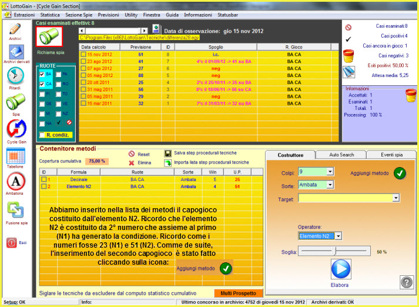Screen dimensions: 419x307
Task: Expand the Colpi dropdown
Action: 329,172
